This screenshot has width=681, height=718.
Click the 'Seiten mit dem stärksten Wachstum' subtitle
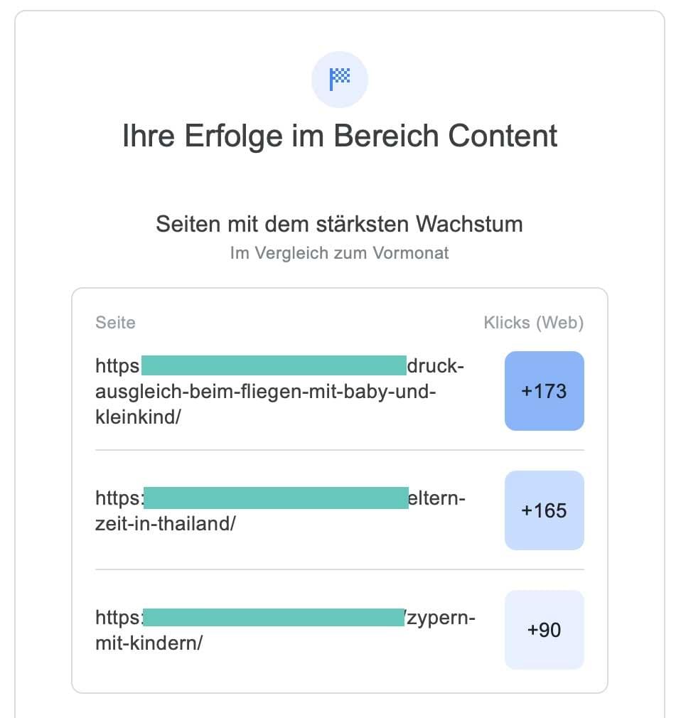(x=340, y=224)
